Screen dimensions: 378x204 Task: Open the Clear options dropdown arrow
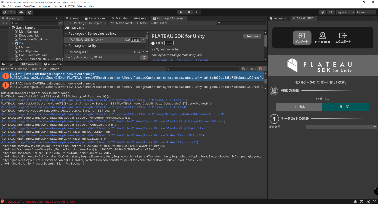point(12,69)
